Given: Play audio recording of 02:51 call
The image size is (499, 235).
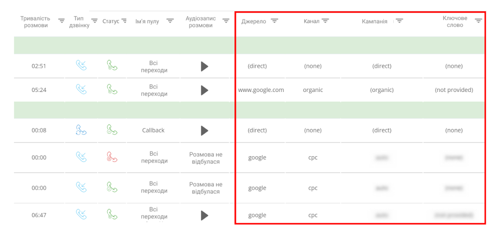Looking at the screenshot, I should [x=204, y=66].
